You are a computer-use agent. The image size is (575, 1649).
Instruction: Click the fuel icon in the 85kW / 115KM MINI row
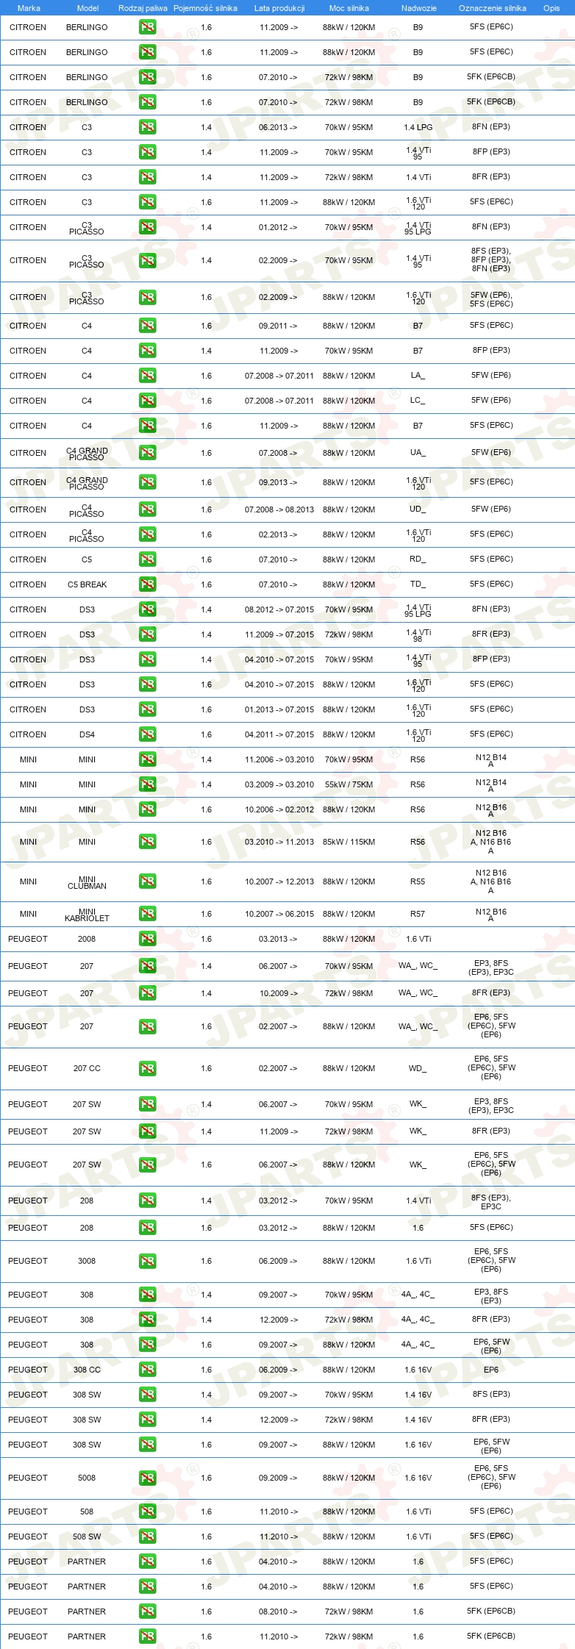click(x=147, y=842)
